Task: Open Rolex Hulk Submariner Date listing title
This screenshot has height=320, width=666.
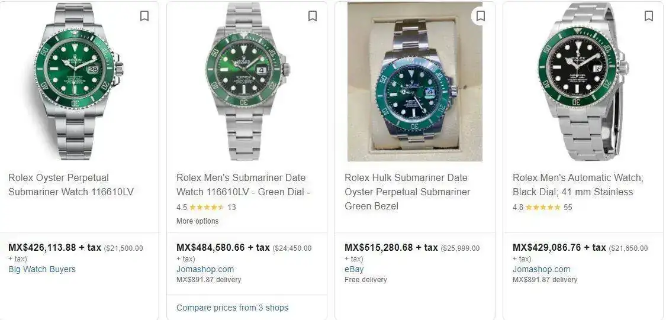Action: (x=407, y=192)
